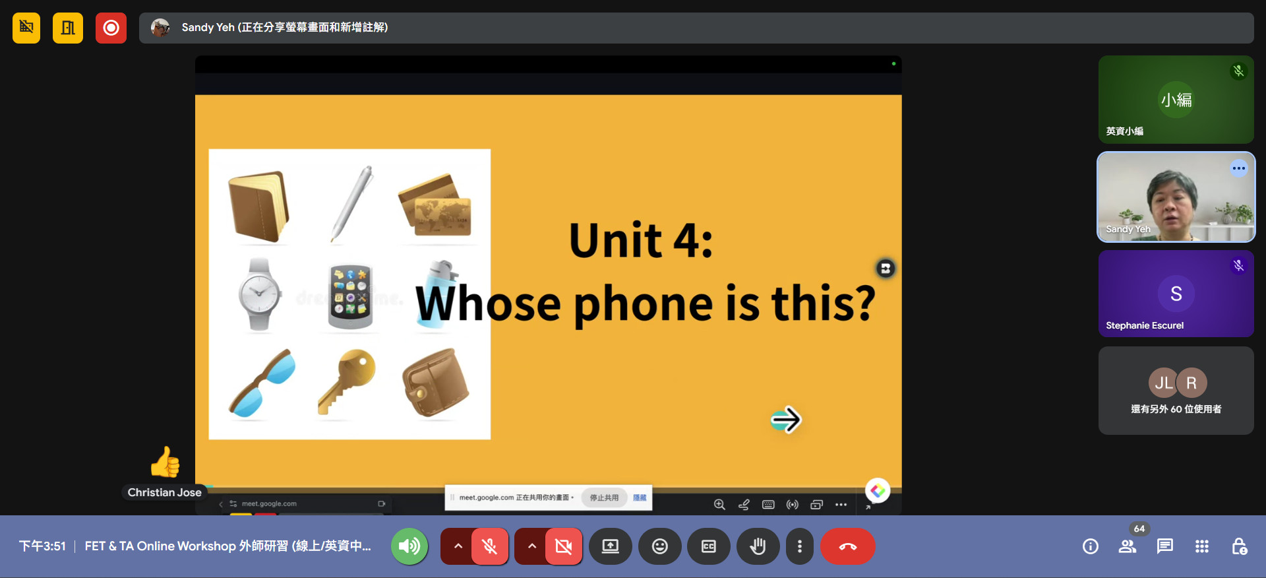Screen dimensions: 1266x578
Task: Open the activities grid icon
Action: [x=1201, y=546]
